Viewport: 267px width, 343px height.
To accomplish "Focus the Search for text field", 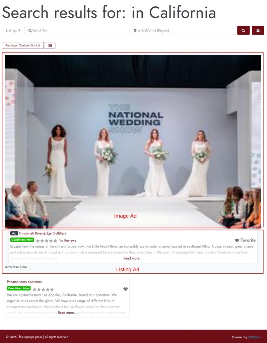I will pyautogui.click(x=80, y=30).
